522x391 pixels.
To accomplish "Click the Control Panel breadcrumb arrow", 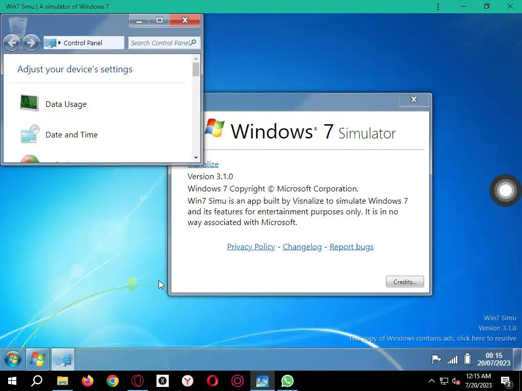I will pos(60,43).
